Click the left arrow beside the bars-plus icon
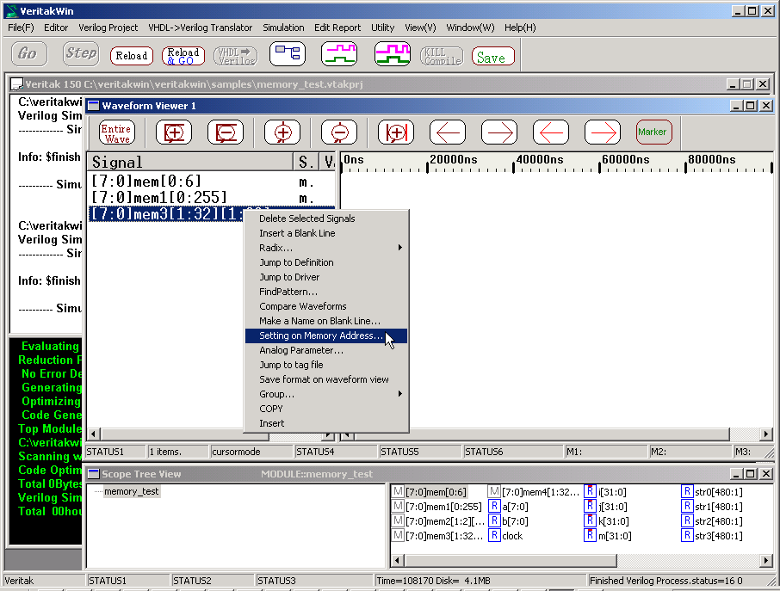780x591 pixels. tap(448, 132)
